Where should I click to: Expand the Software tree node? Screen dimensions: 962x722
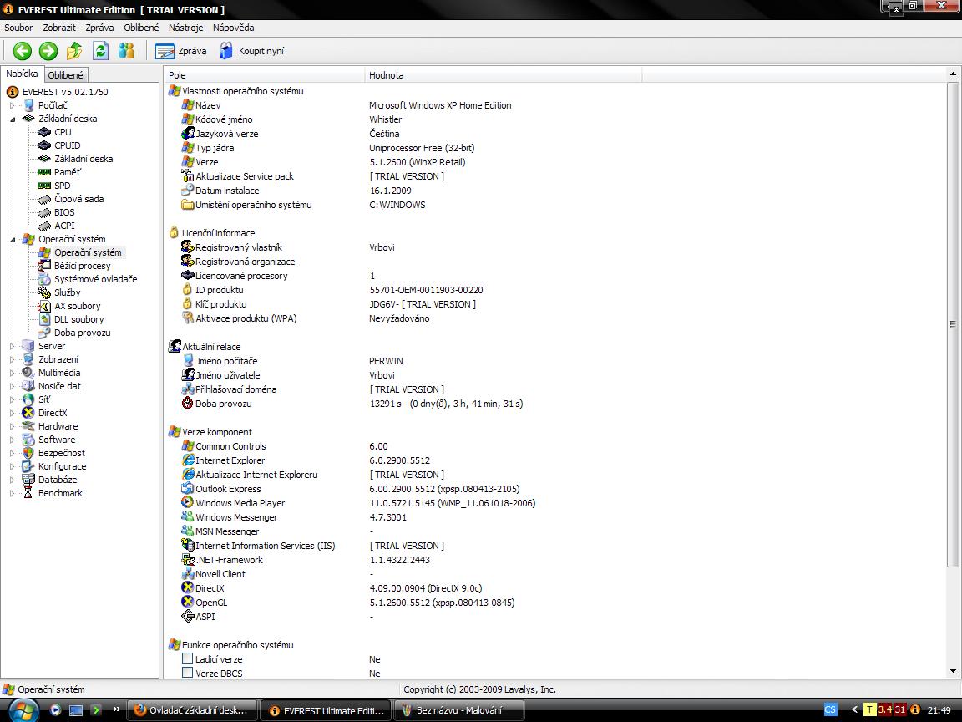tap(12, 440)
